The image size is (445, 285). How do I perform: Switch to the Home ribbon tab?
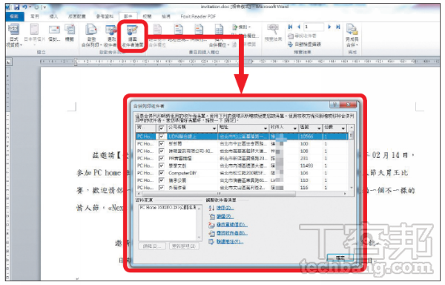[35, 16]
